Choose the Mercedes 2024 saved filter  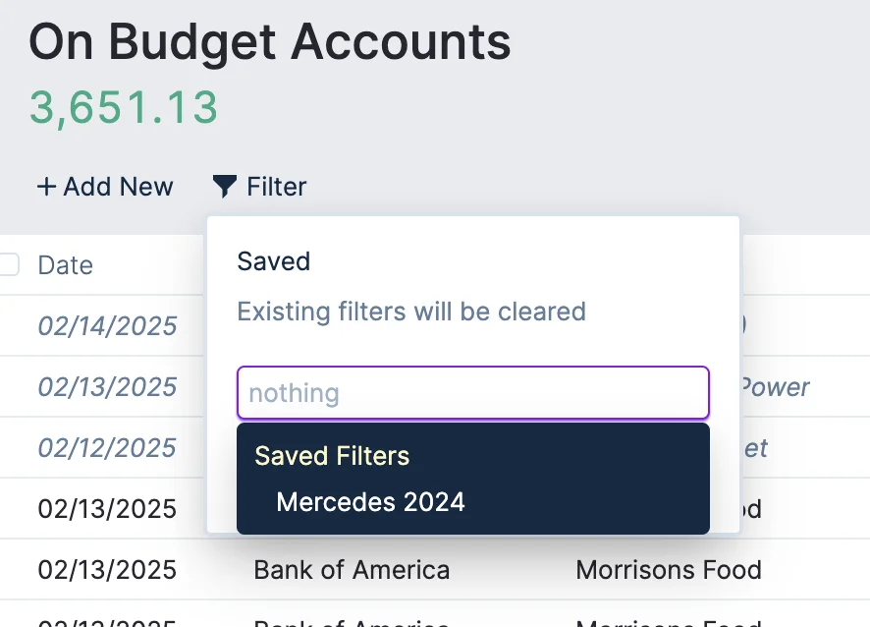coord(371,502)
